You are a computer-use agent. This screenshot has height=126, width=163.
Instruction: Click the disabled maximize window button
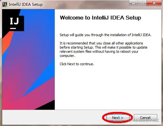click(142, 3)
